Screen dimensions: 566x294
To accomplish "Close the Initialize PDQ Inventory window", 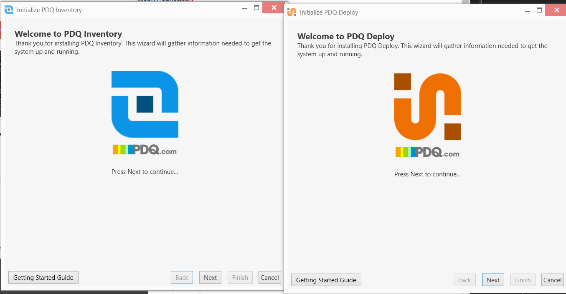I will click(274, 8).
